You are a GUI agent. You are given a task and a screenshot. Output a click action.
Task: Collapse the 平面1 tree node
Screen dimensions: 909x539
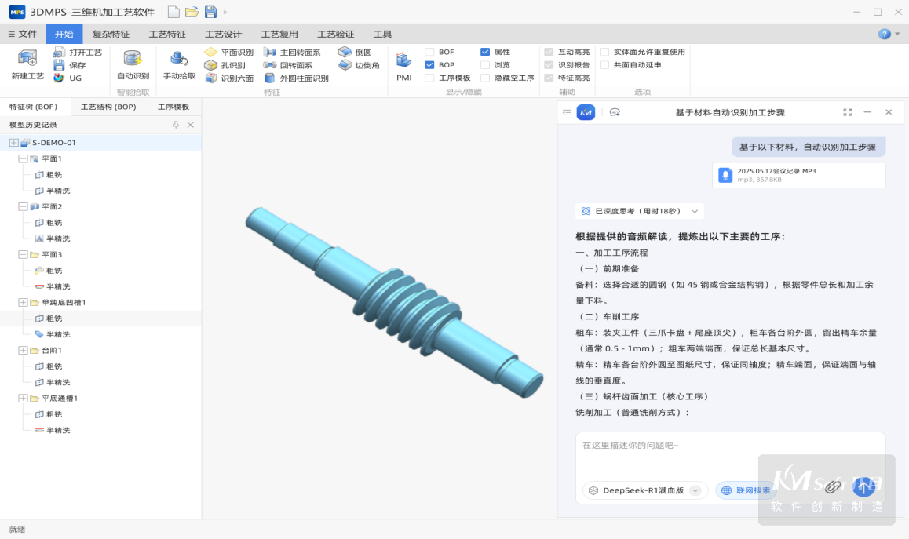click(x=23, y=158)
